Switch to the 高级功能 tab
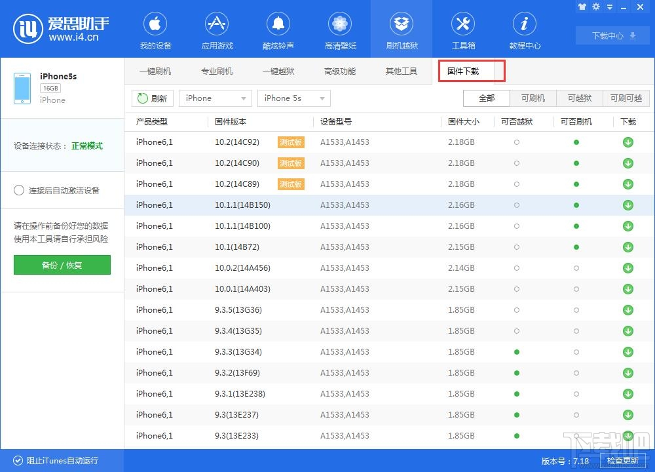655x472 pixels. coord(339,71)
